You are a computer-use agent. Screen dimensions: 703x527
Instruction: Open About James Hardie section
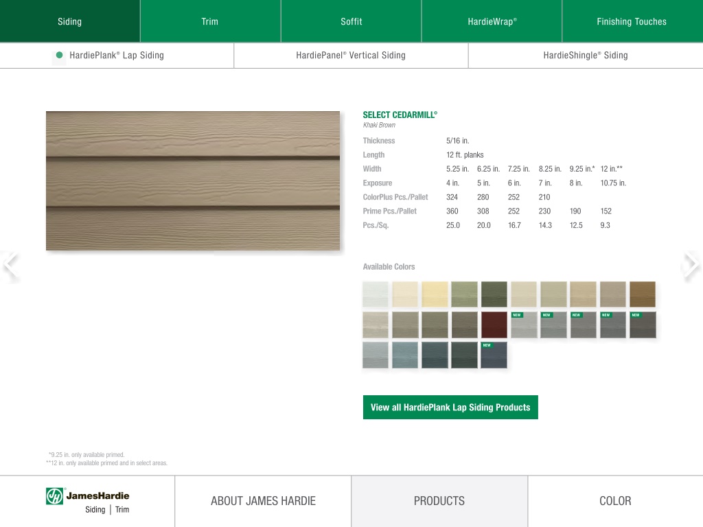coord(263,501)
